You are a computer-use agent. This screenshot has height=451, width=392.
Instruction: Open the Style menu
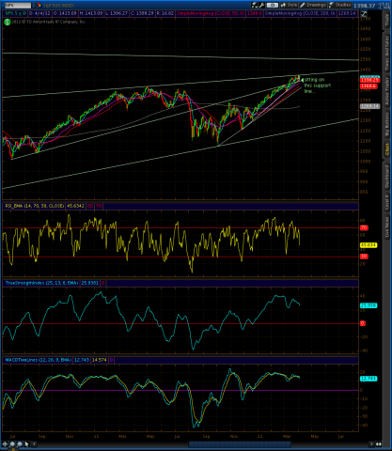coord(289,5)
